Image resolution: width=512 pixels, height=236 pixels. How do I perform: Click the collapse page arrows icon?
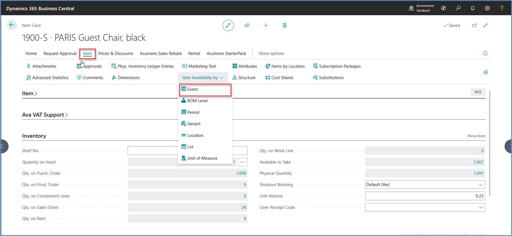click(486, 25)
